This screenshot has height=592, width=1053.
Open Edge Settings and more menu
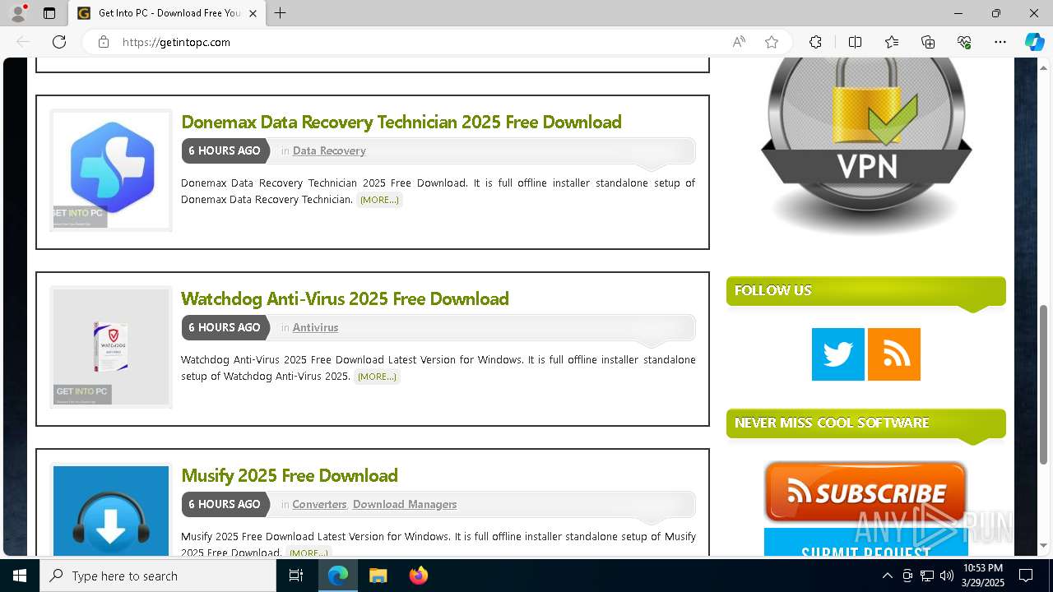[x=1000, y=42]
